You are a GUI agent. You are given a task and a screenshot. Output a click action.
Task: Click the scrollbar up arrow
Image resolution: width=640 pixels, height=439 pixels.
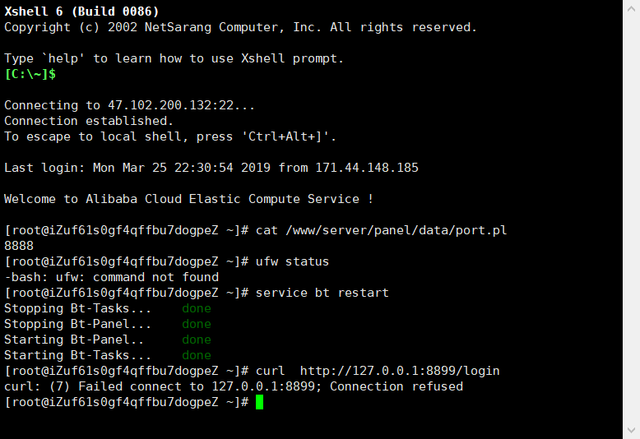[631, 8]
